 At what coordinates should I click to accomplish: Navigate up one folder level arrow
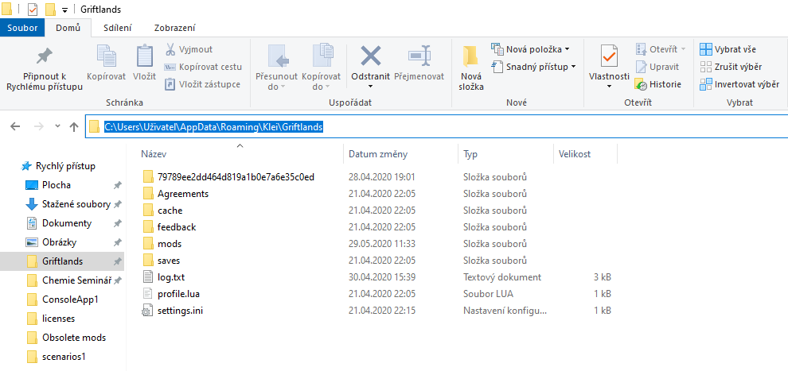coord(74,126)
